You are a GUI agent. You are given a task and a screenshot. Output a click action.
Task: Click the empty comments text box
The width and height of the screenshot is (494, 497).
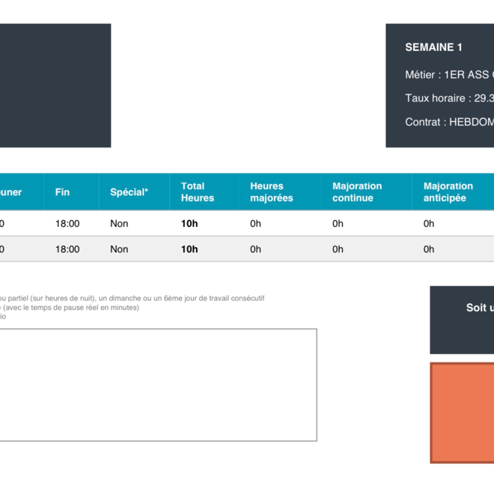tap(158, 385)
